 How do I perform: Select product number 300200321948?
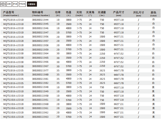(x=40, y=87)
